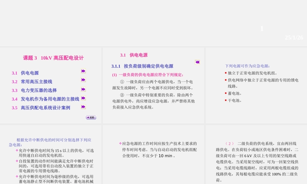The height and width of the screenshot is (184, 307).
Task: Click the date 25/1/26 in the header
Action: coord(294,37)
